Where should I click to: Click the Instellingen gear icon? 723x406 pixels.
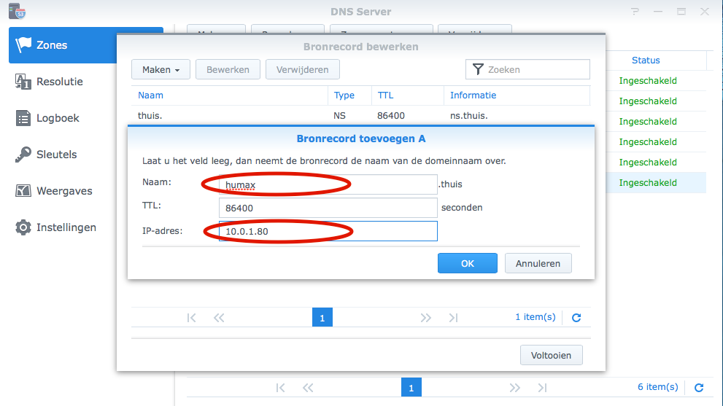[23, 227]
